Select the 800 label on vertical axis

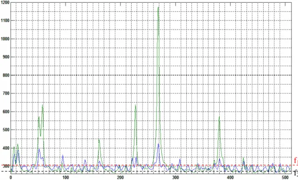point(6,75)
